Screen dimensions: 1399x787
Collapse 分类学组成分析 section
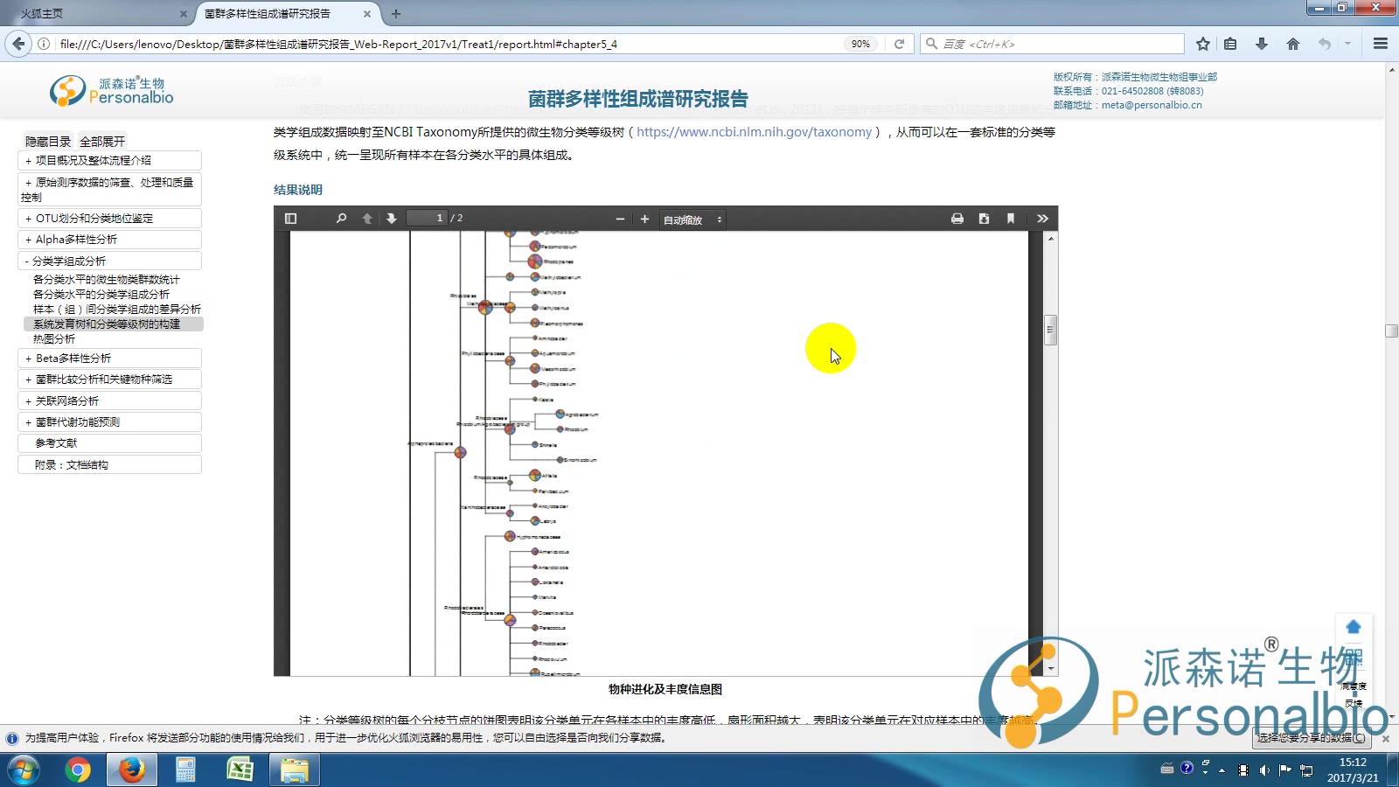pyautogui.click(x=109, y=261)
